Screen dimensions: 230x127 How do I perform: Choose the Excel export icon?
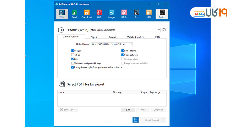(x=74, y=14)
